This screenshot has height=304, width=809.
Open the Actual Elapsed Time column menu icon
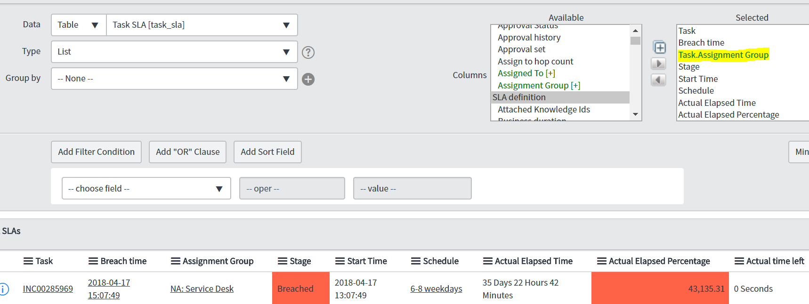pos(488,261)
